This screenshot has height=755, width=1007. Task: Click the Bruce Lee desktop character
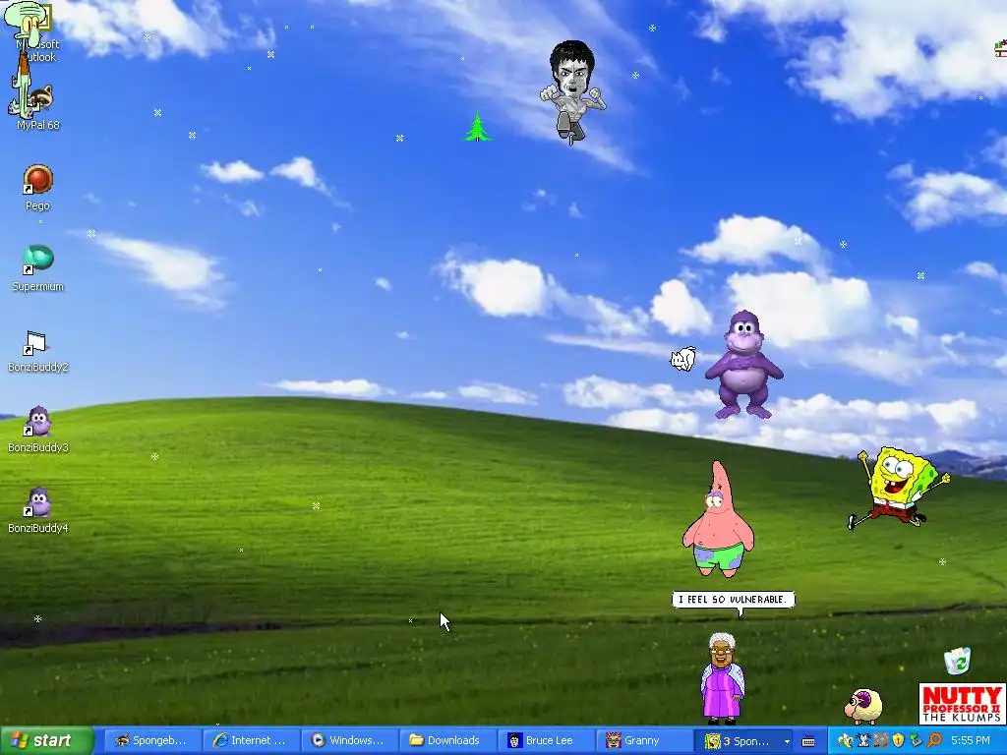click(x=571, y=91)
